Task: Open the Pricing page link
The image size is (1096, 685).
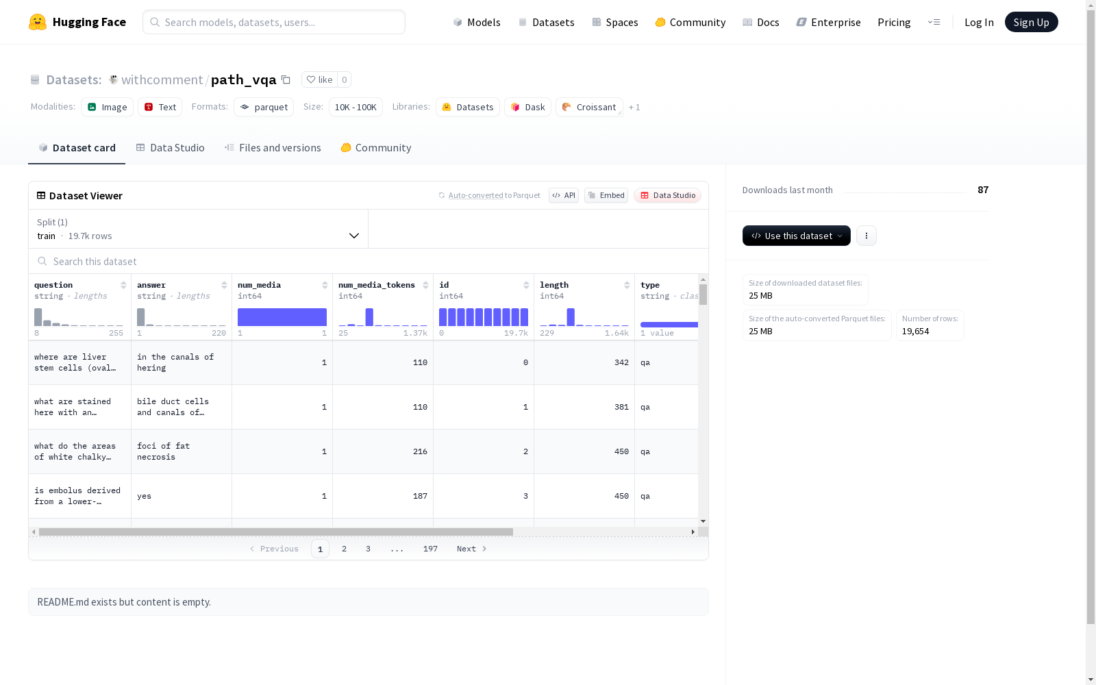Action: [894, 22]
